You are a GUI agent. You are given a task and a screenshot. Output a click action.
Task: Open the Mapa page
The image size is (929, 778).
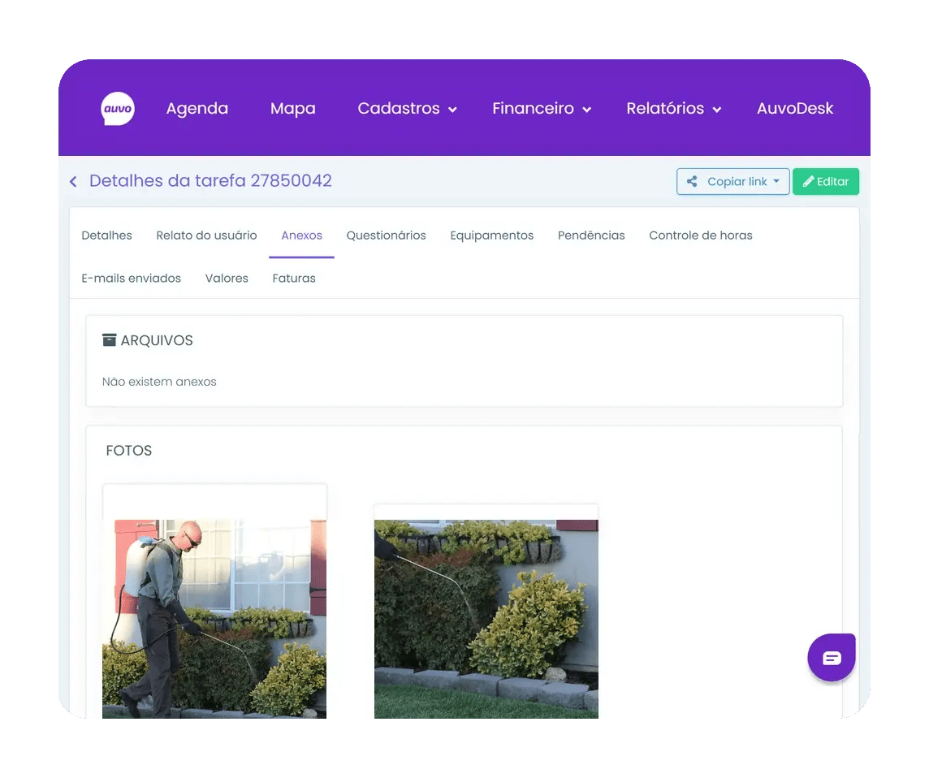point(292,109)
